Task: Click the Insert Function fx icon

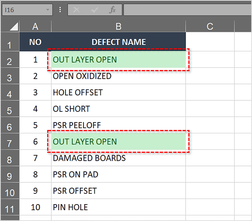Action: 112,10
